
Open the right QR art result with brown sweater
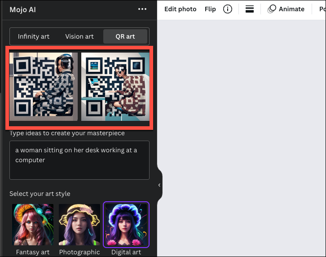pyautogui.click(x=115, y=87)
